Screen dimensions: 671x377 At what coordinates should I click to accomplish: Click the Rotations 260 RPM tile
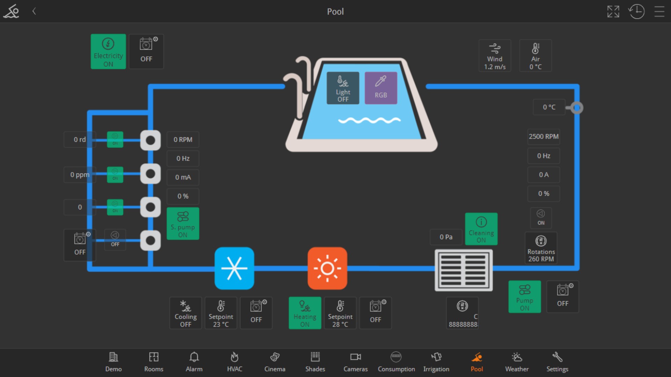pyautogui.click(x=541, y=248)
